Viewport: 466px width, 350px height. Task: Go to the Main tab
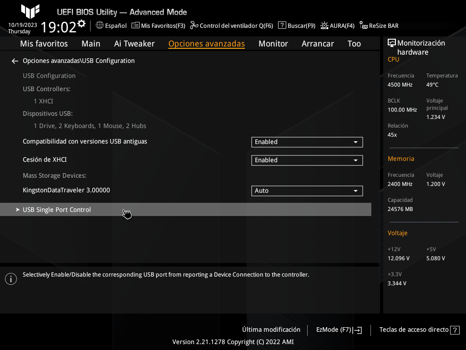[91, 44]
